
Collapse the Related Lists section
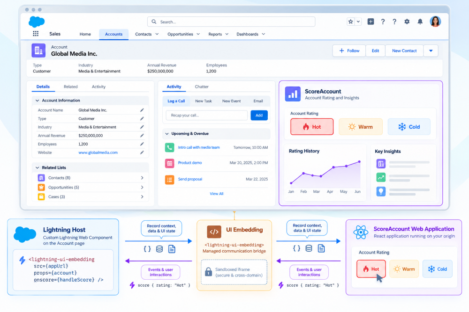(x=38, y=167)
